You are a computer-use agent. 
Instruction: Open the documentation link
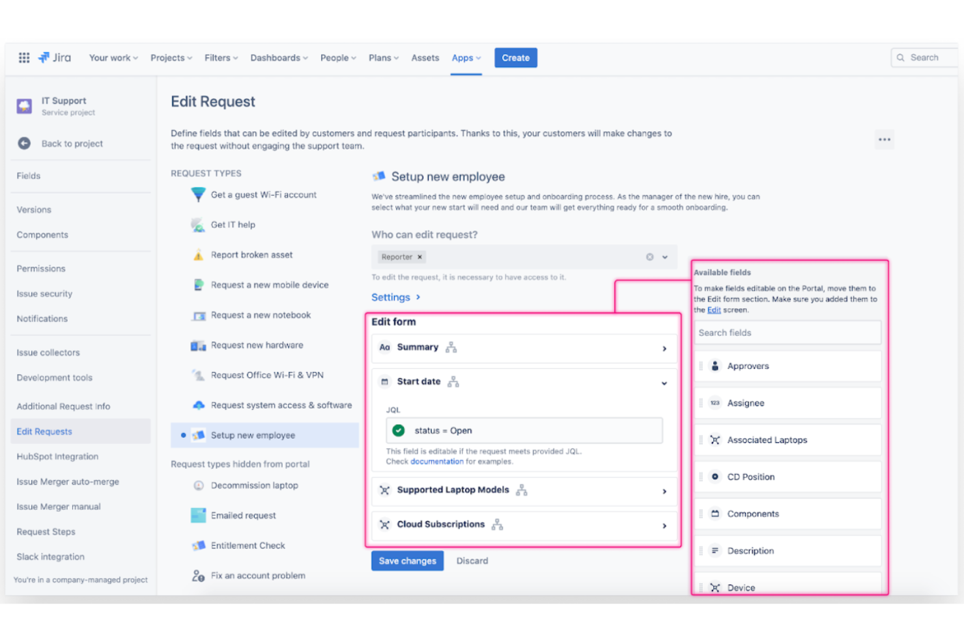pyautogui.click(x=436, y=461)
